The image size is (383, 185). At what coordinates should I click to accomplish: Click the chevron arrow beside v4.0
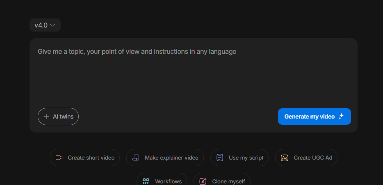pyautogui.click(x=52, y=25)
